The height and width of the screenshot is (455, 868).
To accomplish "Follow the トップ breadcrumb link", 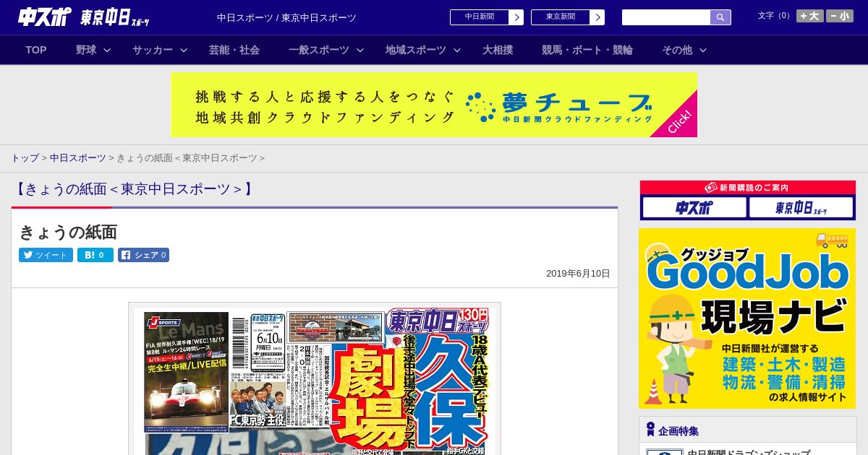I will point(25,157).
